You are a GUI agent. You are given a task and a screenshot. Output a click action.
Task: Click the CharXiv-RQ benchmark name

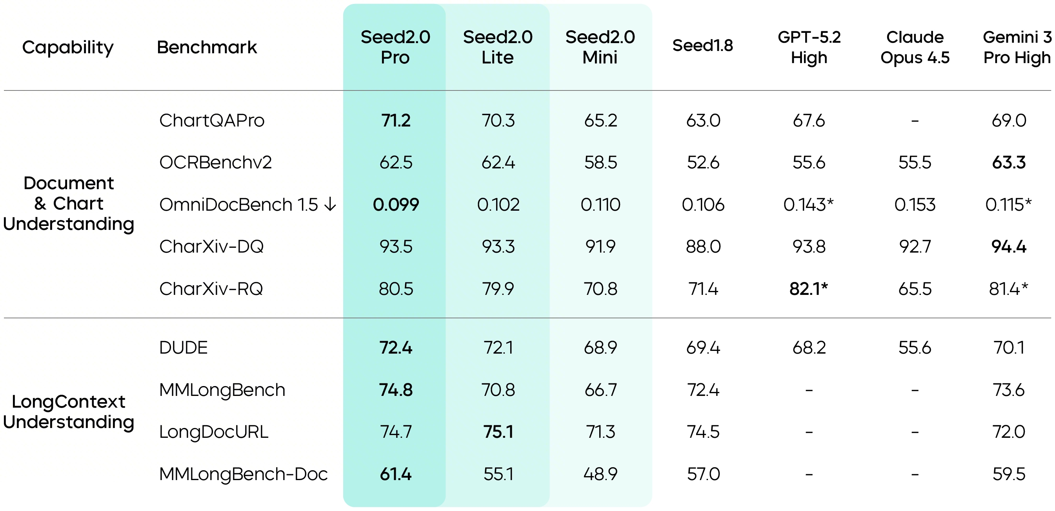tap(211, 289)
